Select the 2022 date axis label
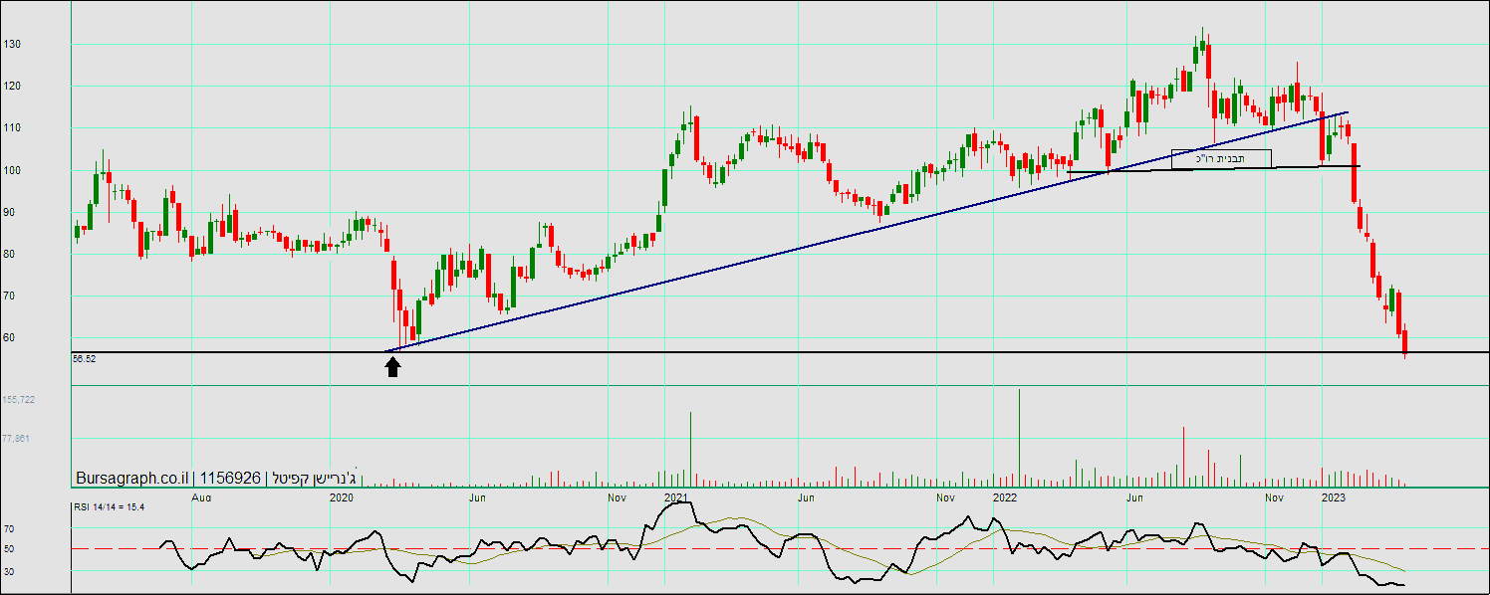 coord(1004,496)
